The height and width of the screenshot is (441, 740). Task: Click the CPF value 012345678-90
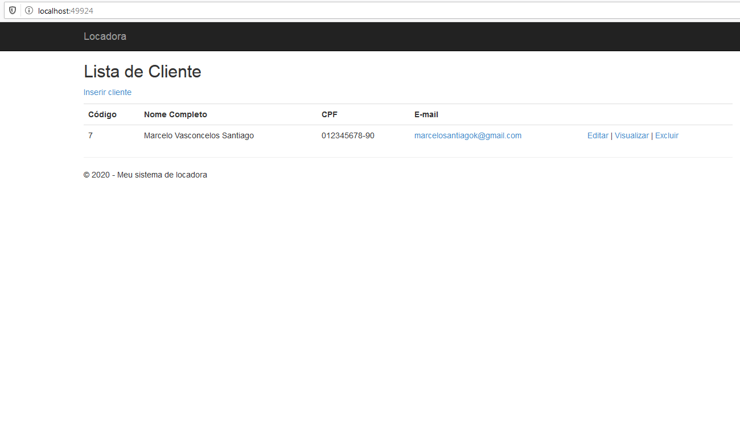coord(348,135)
